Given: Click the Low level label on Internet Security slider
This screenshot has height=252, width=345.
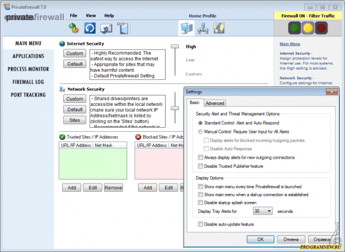Looking at the screenshot, I should (x=190, y=60).
